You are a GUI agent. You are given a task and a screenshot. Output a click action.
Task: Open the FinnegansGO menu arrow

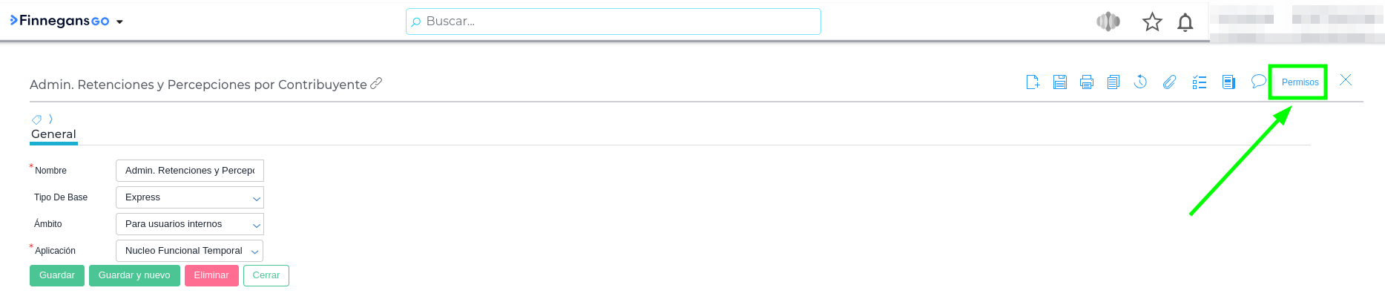click(x=119, y=22)
